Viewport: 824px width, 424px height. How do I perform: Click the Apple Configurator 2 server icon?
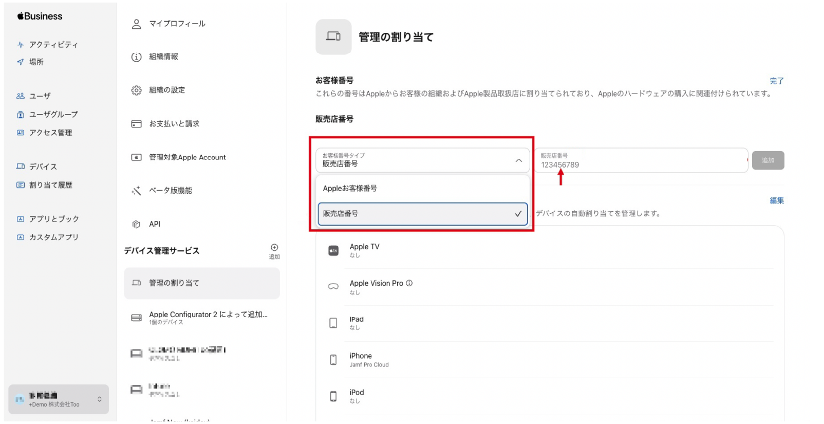point(136,318)
